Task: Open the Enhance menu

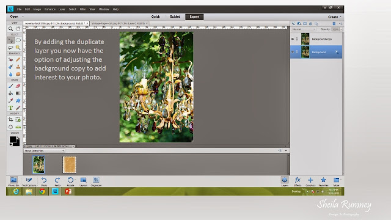Action: 49,9
